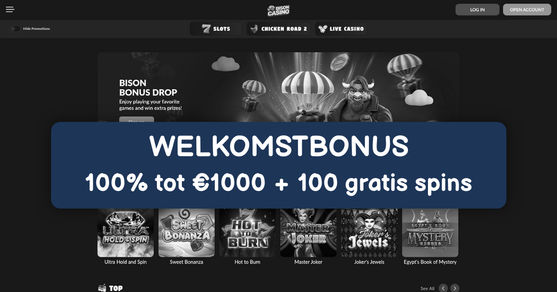Image resolution: width=557 pixels, height=292 pixels.
Task: Click the Welkomstbonus banner overlay
Action: (278, 165)
